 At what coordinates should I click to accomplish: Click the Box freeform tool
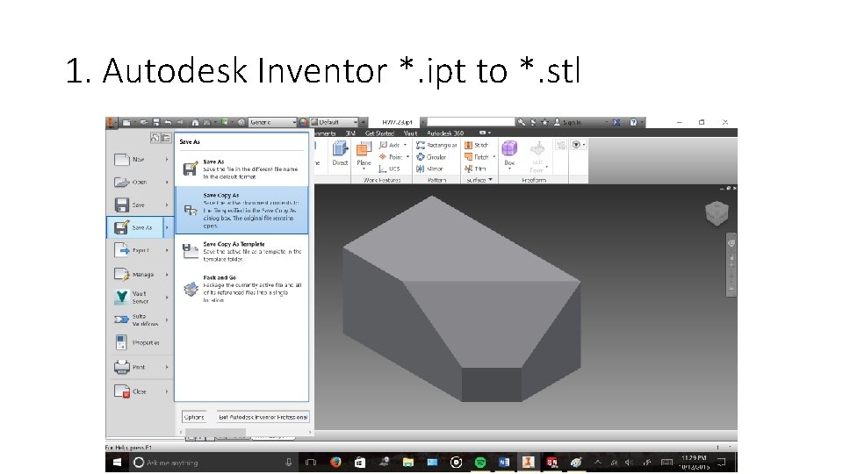coord(509,154)
